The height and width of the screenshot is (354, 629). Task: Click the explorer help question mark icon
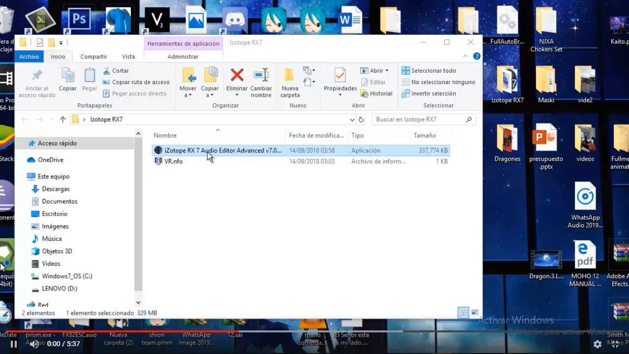[477, 56]
